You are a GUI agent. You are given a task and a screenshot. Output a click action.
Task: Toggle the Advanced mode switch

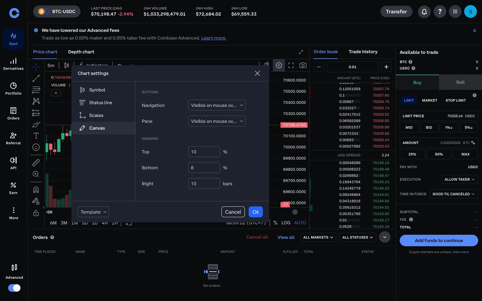(x=14, y=288)
